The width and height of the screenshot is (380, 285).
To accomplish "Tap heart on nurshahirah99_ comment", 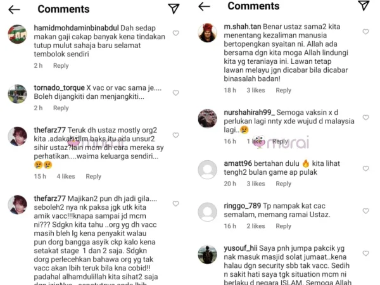I will [365, 117].
